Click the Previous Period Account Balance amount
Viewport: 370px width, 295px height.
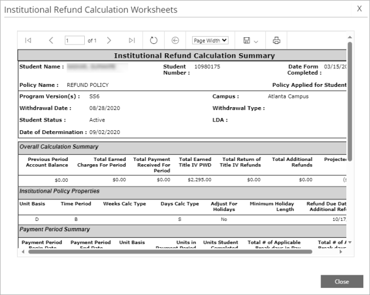coord(61,180)
